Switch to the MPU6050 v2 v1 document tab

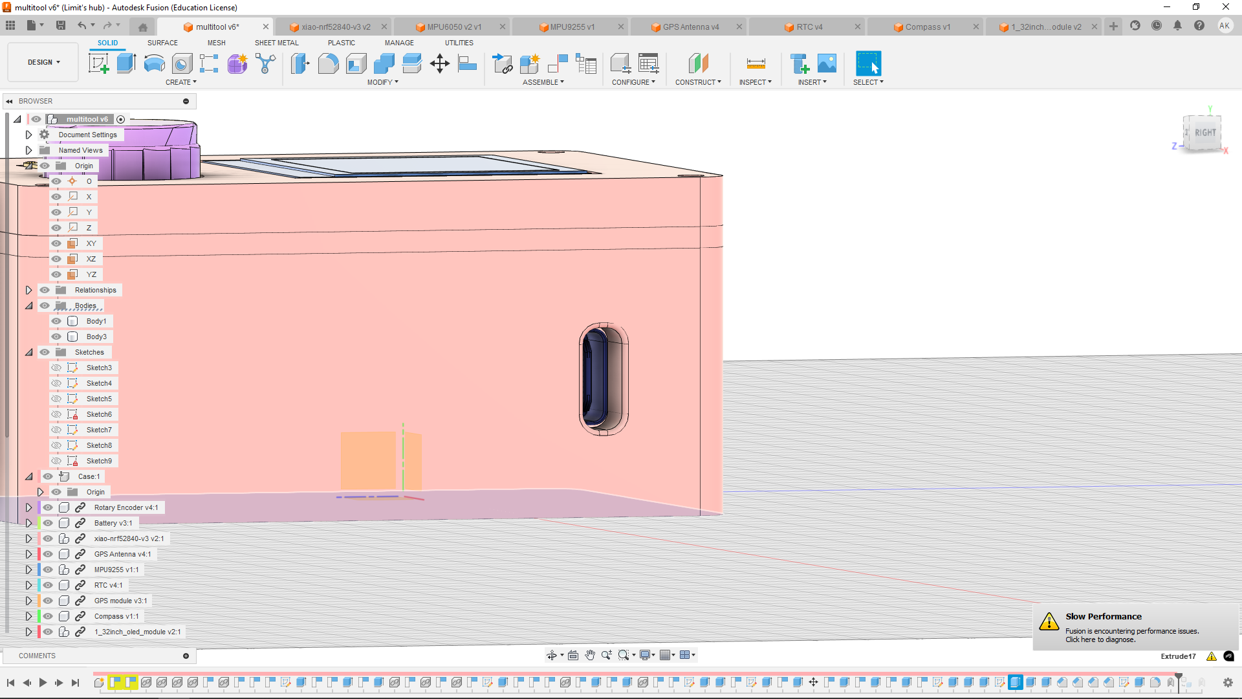pos(453,27)
